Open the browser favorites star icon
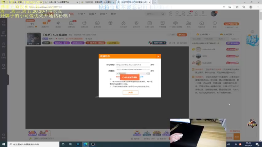This screenshot has height=147, width=262. point(237,7)
